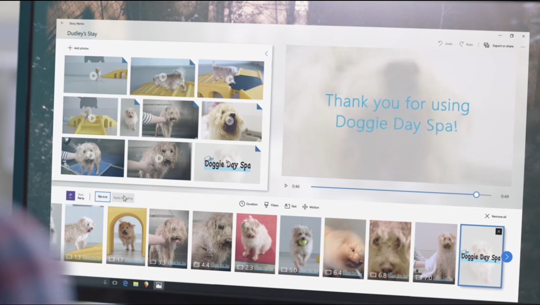This screenshot has height=305, width=540.
Task: Play the library clip of dog walking on yellow platform
Action: click(162, 77)
